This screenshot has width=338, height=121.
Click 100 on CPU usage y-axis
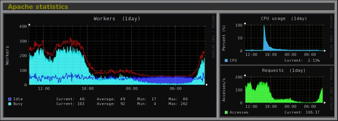(239, 25)
